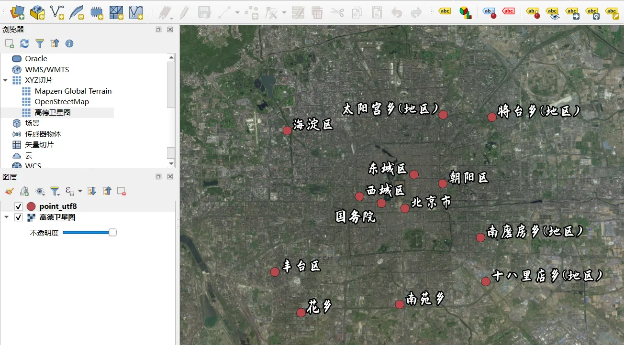Image resolution: width=624 pixels, height=345 pixels.
Task: Select the change label properties pencil icon
Action: point(612,12)
